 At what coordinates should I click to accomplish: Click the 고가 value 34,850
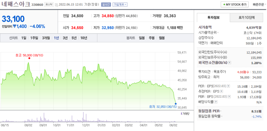tap(108, 16)
